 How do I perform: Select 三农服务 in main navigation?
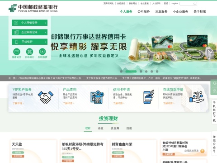pyautogui.click(x=161, y=12)
